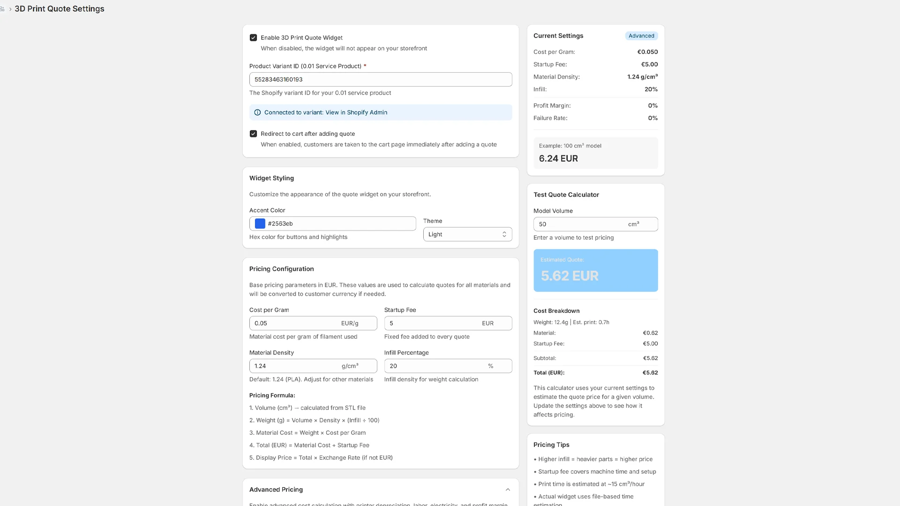The width and height of the screenshot is (900, 506).
Task: Click the 3D Print Quote Settings page title
Action: point(60,9)
